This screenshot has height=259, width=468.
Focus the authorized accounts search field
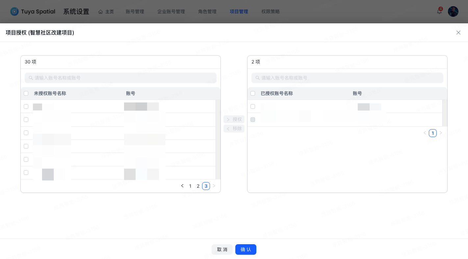pyautogui.click(x=347, y=78)
